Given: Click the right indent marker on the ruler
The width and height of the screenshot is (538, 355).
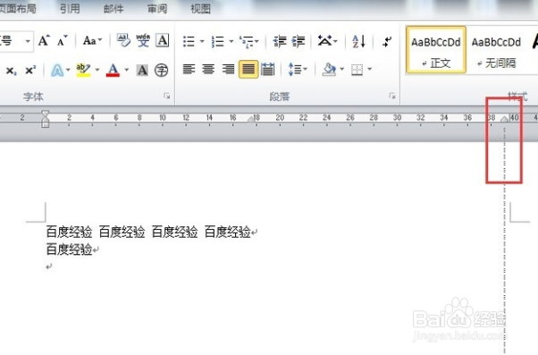Looking at the screenshot, I should (x=504, y=119).
